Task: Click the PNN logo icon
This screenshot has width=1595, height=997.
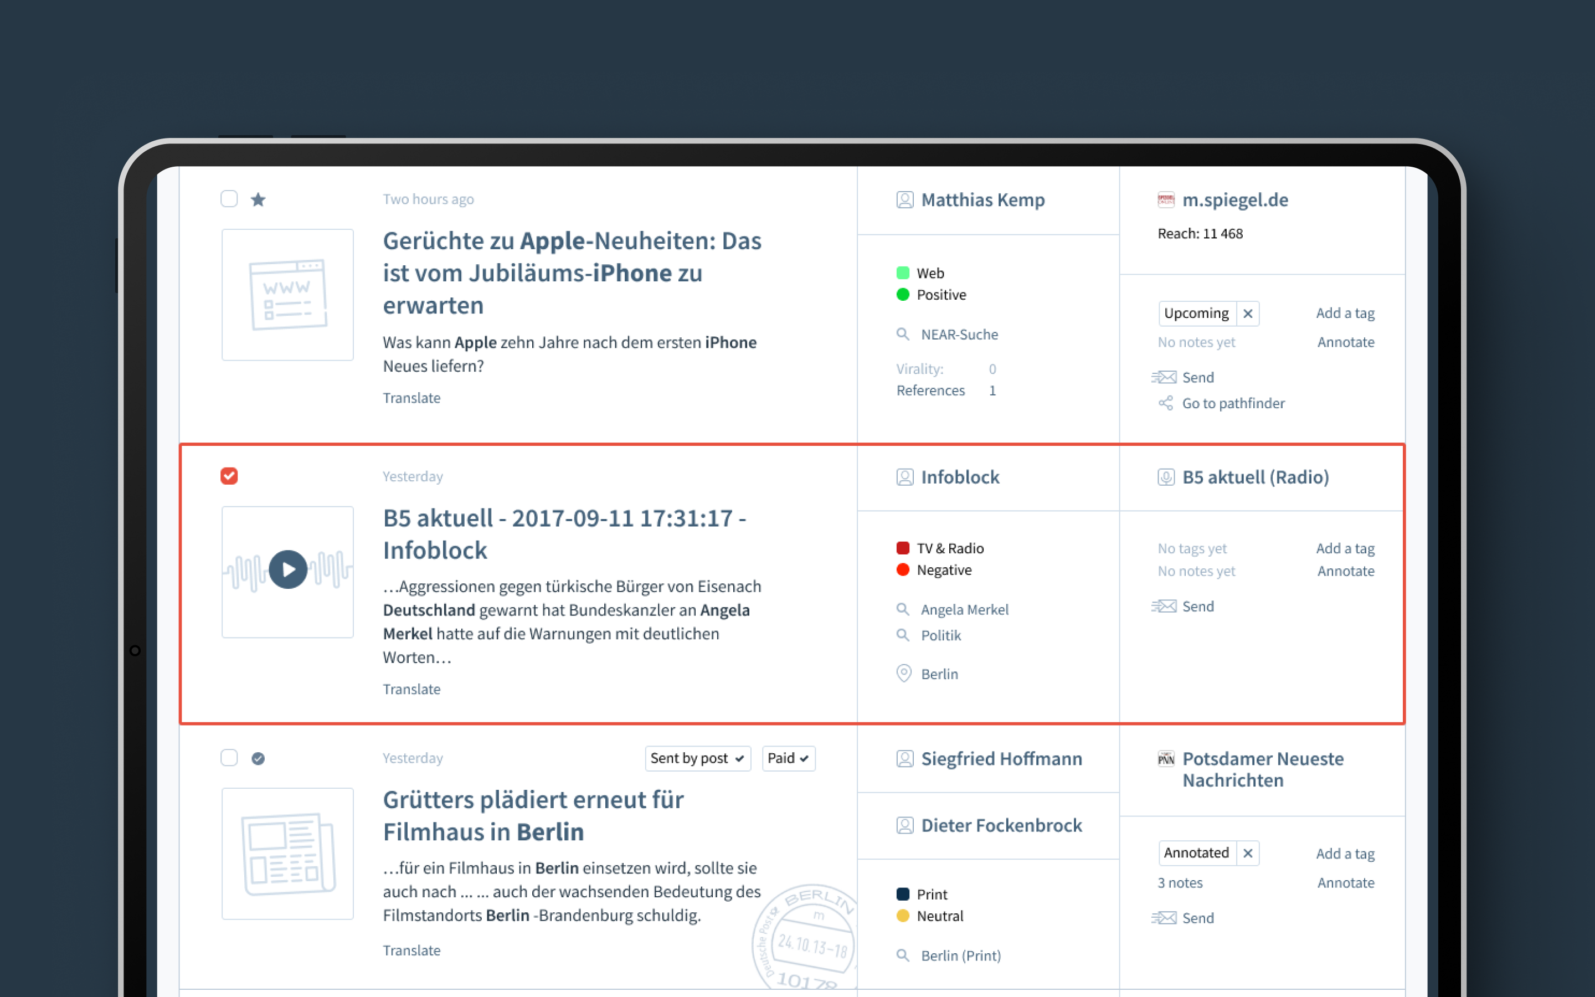Action: pyautogui.click(x=1166, y=759)
